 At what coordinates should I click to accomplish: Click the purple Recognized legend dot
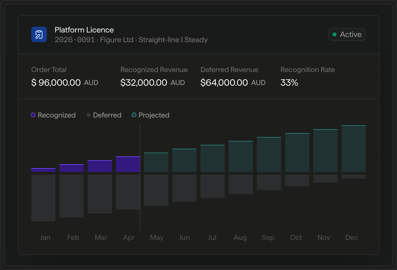[33, 115]
